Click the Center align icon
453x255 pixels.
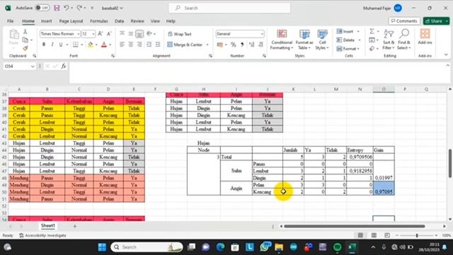pyautogui.click(x=131, y=45)
